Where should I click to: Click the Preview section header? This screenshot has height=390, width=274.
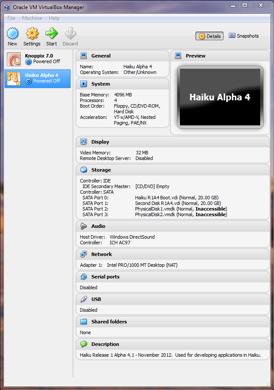coord(220,56)
